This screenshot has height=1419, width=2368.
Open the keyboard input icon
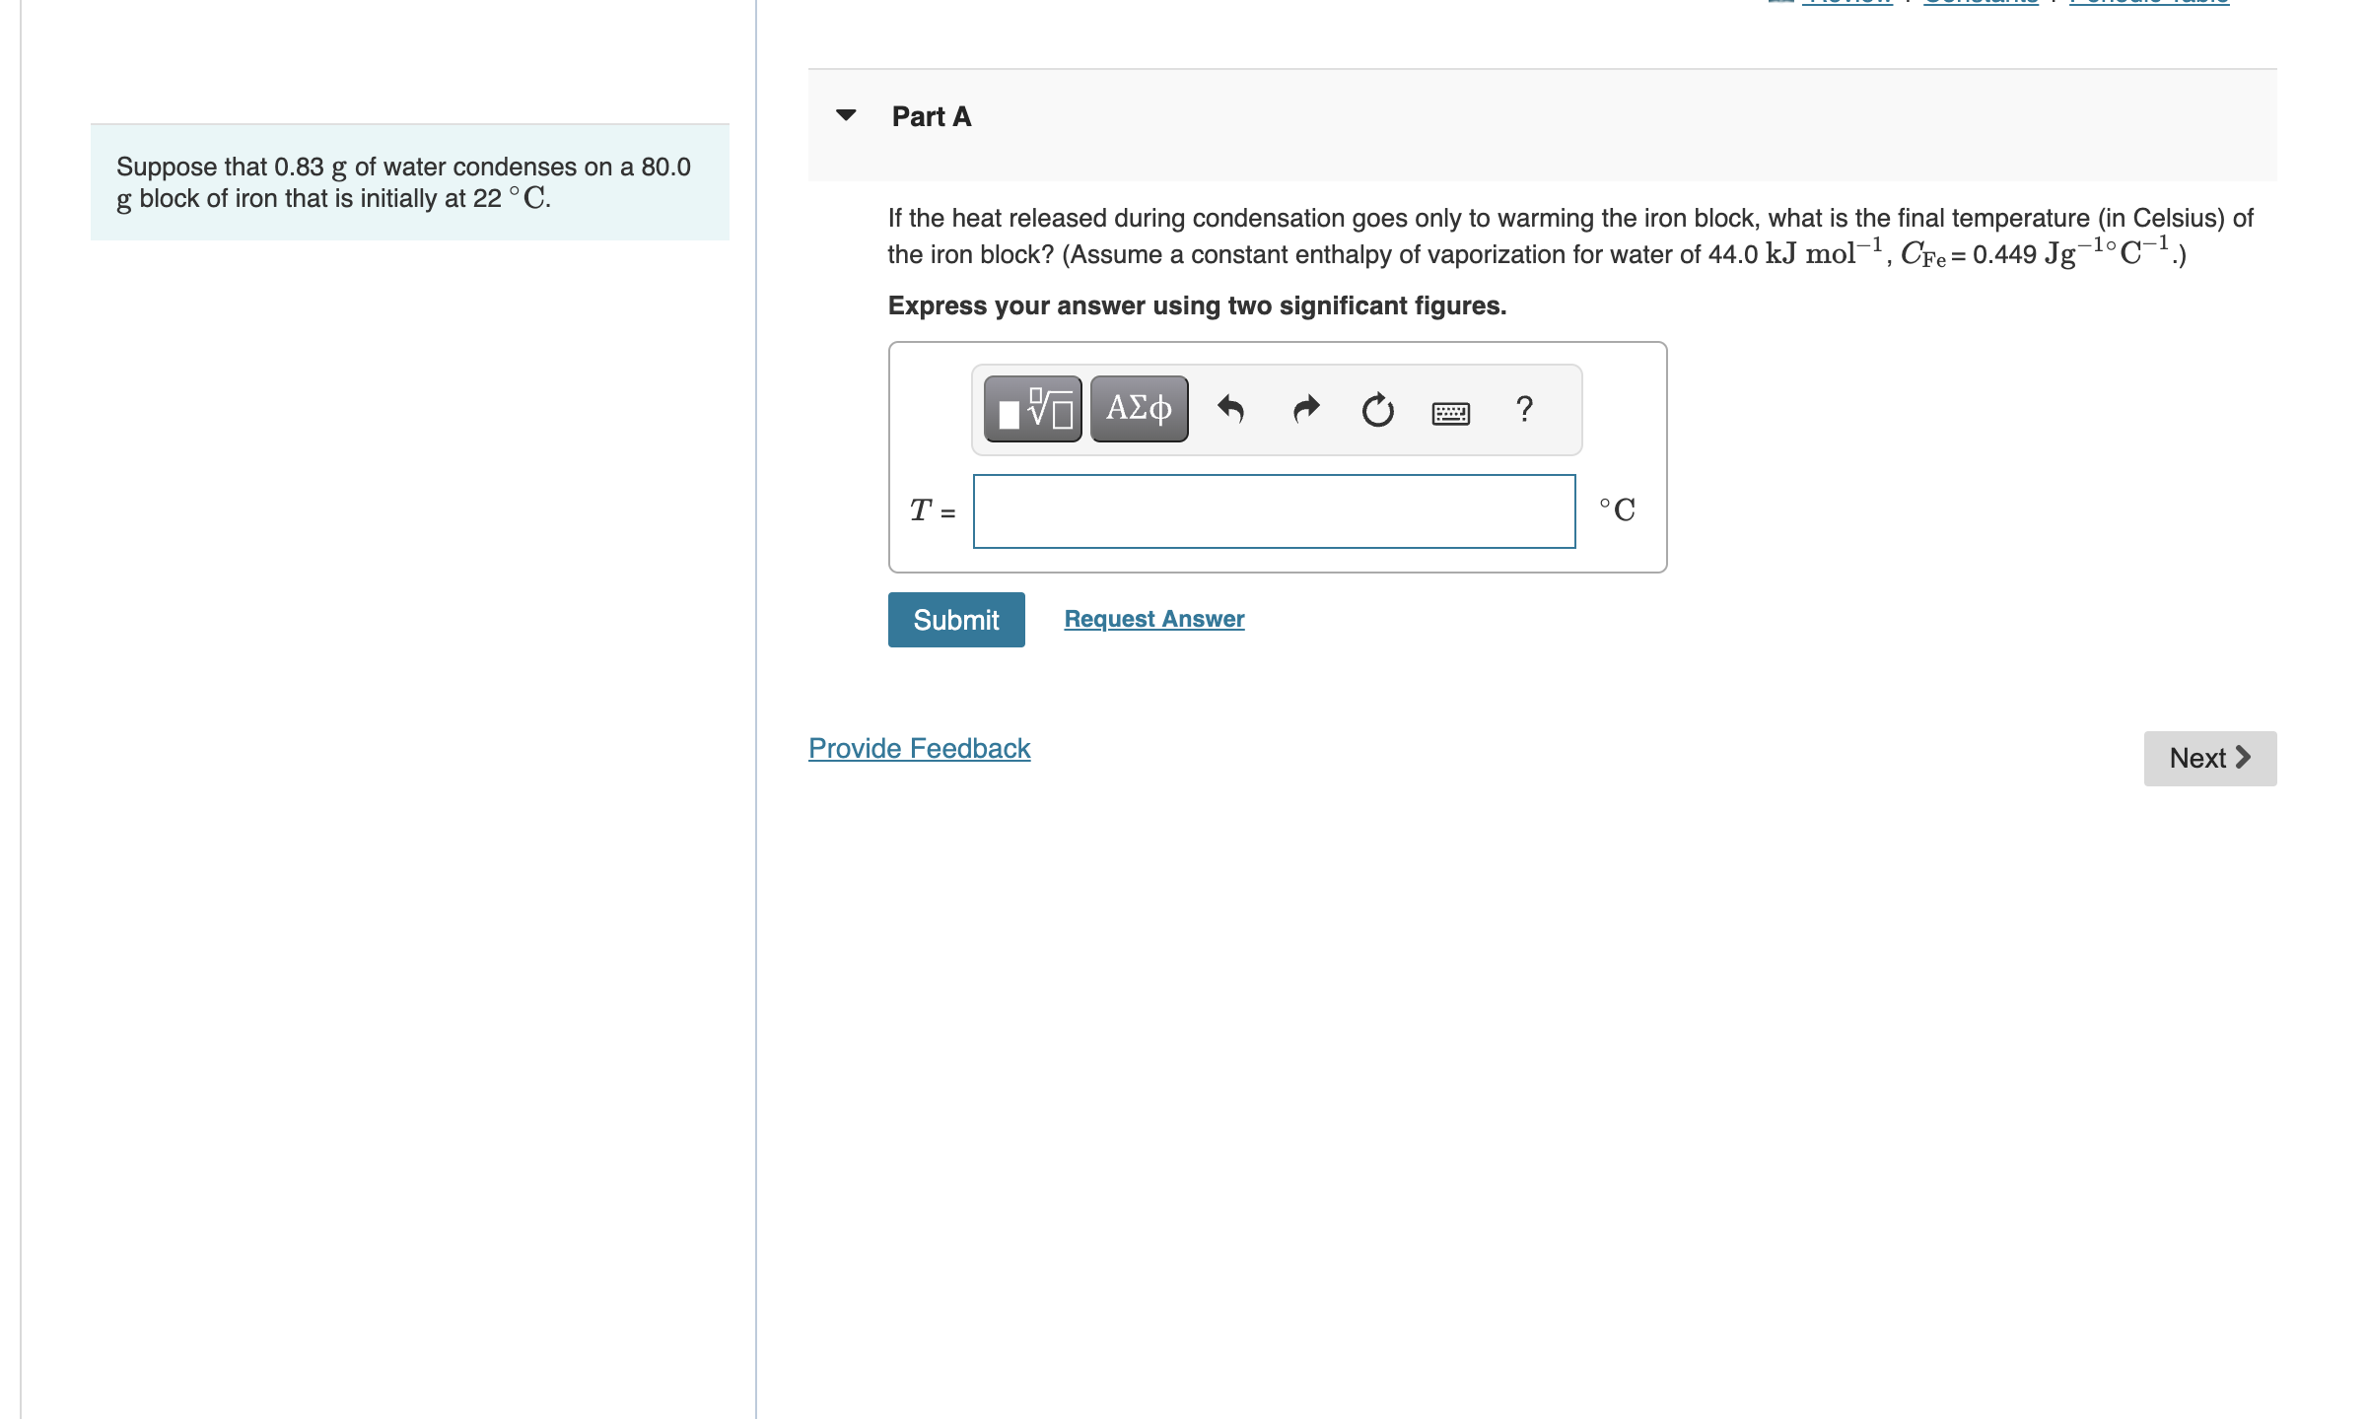[1447, 407]
